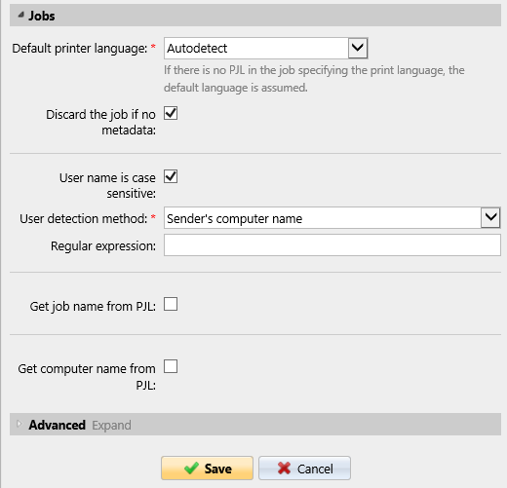
Task: Uncheck Discard the job if no metadata
Action: pyautogui.click(x=171, y=113)
